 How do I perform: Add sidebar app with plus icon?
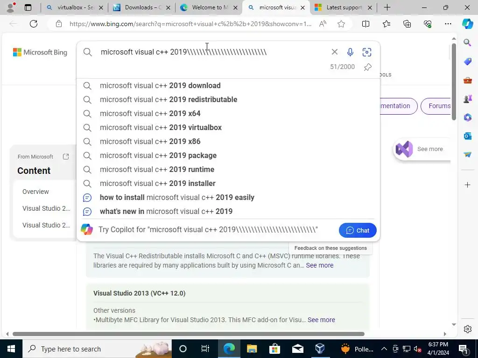tap(467, 185)
